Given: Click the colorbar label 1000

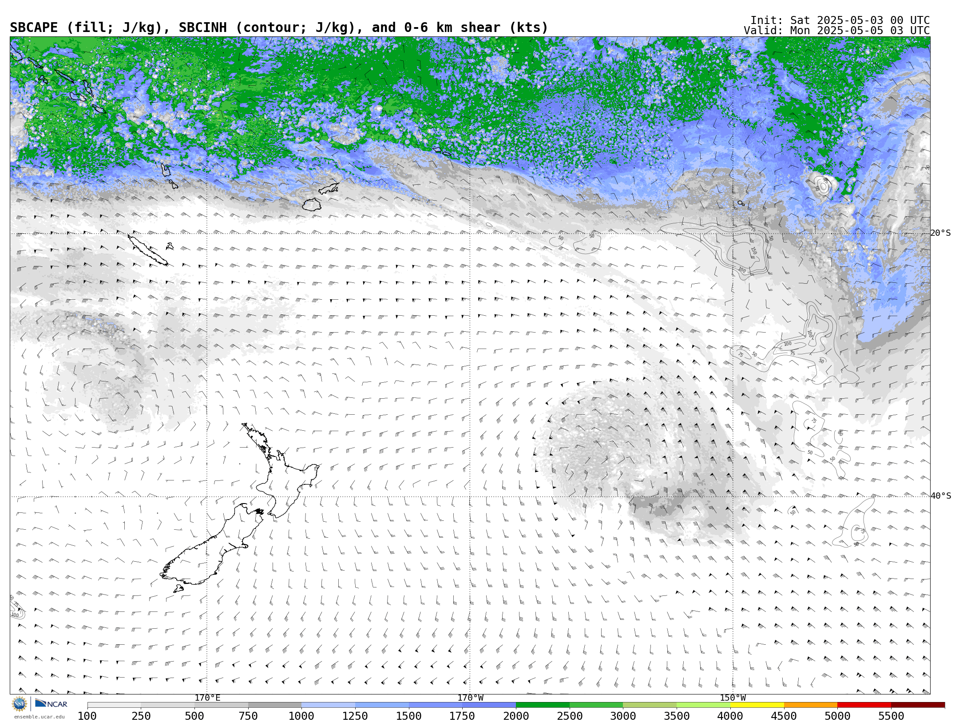Looking at the screenshot, I should [301, 716].
